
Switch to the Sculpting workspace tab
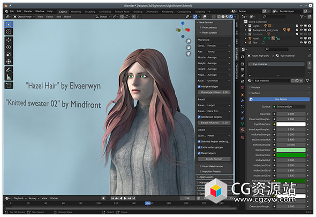click(90, 12)
